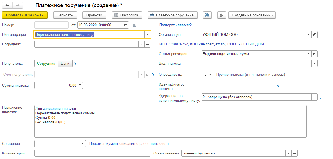Image resolution: width=333 pixels, height=159 pixels.
Task: Click the Провести и закрыть button
Action: 25,15
